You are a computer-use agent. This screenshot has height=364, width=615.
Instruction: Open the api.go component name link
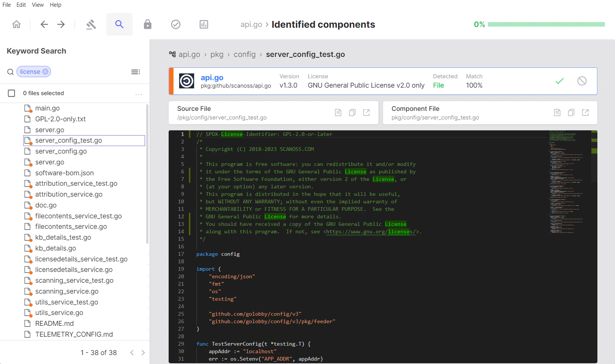[x=212, y=78]
